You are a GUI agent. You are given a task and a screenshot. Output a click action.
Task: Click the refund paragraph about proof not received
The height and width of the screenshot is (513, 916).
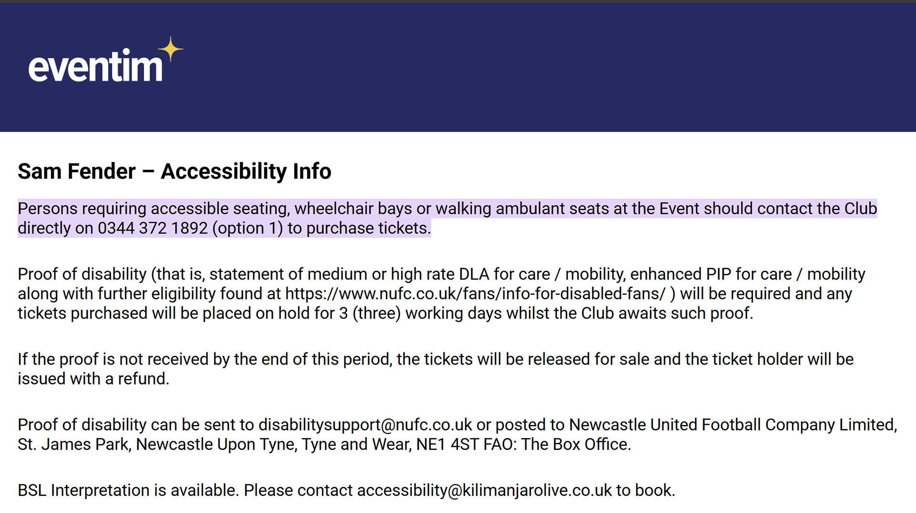pyautogui.click(x=436, y=369)
